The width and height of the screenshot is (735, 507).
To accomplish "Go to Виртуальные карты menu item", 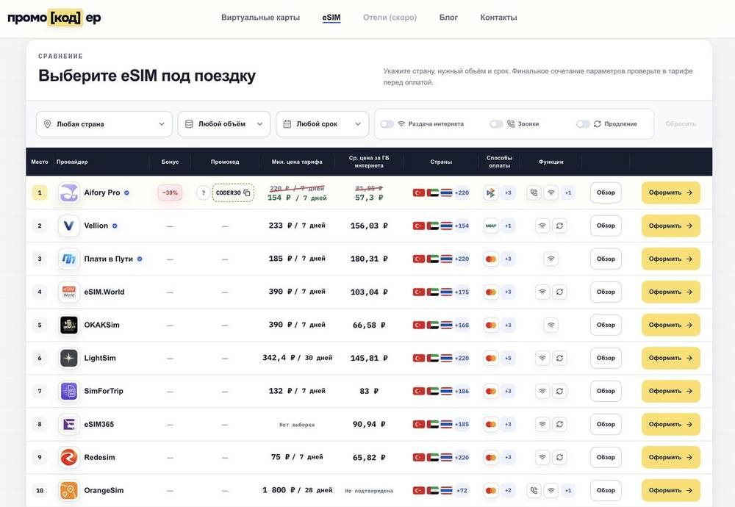I will click(x=261, y=18).
